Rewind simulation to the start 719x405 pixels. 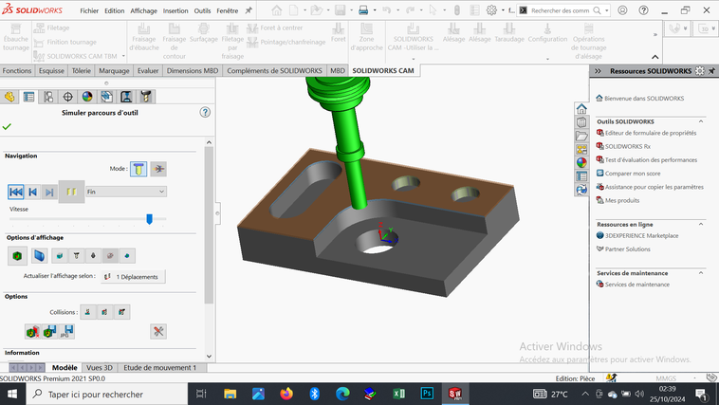click(x=16, y=192)
